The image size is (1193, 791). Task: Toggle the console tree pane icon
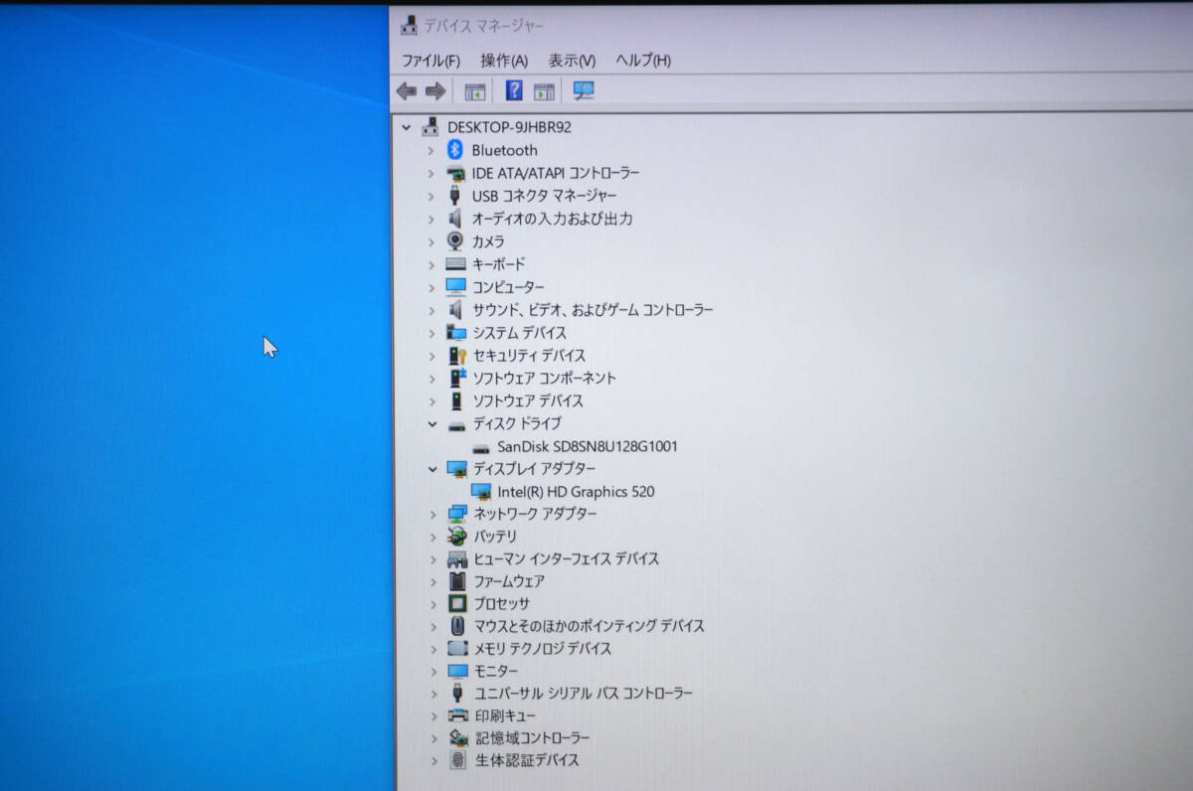[474, 90]
